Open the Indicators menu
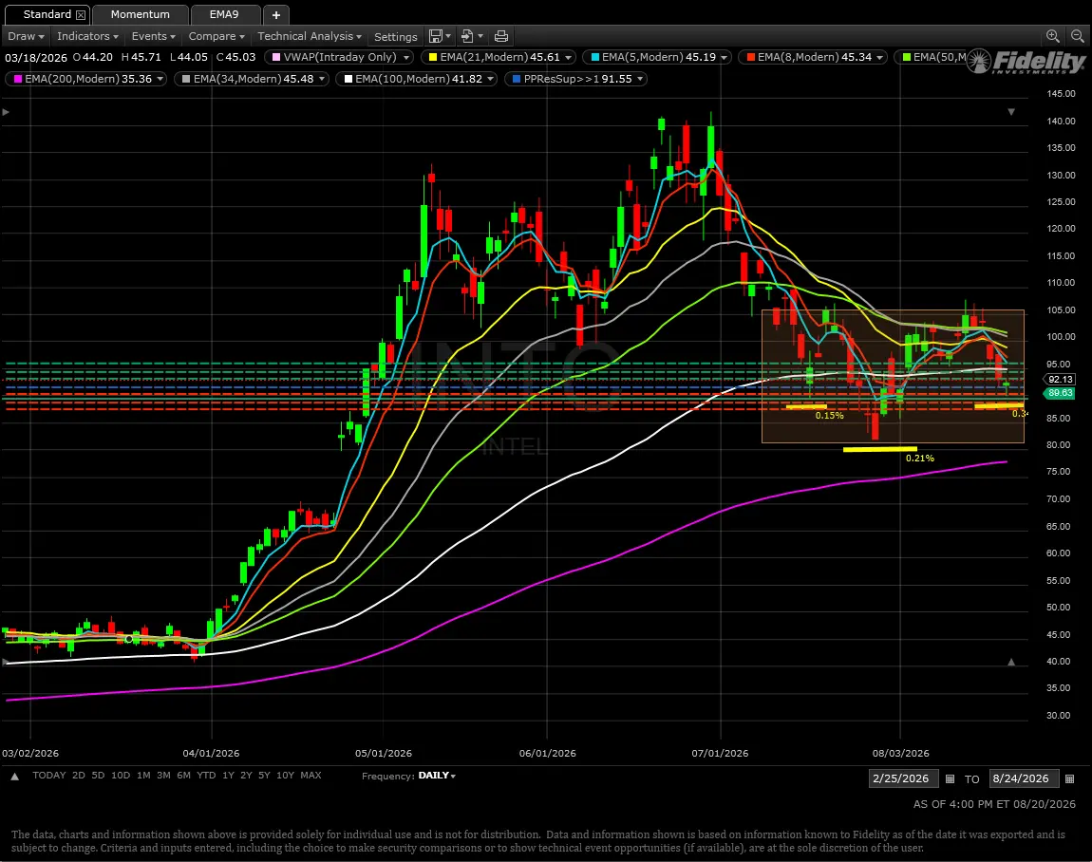Image resolution: width=1092 pixels, height=862 pixels. (x=87, y=36)
